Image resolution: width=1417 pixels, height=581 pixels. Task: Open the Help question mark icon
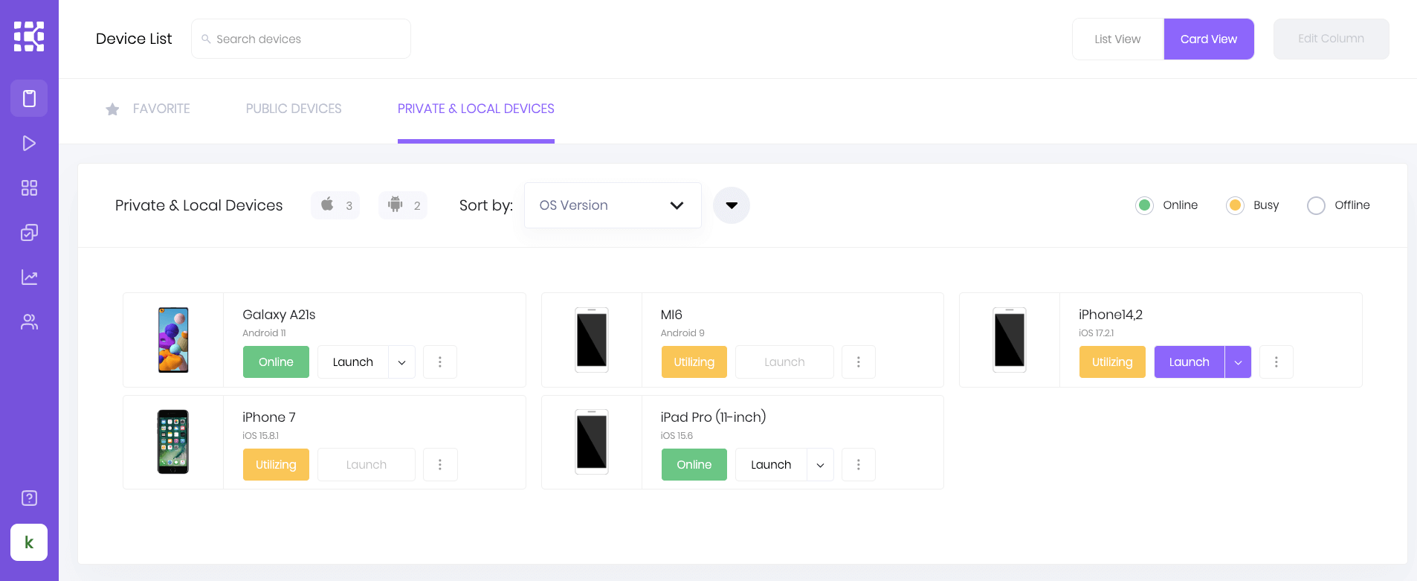29,498
